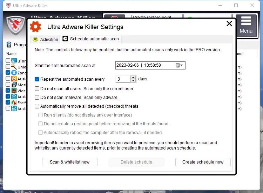Uncheck the Zona row checkbox
The width and height of the screenshot is (263, 193).
[x=8, y=73]
